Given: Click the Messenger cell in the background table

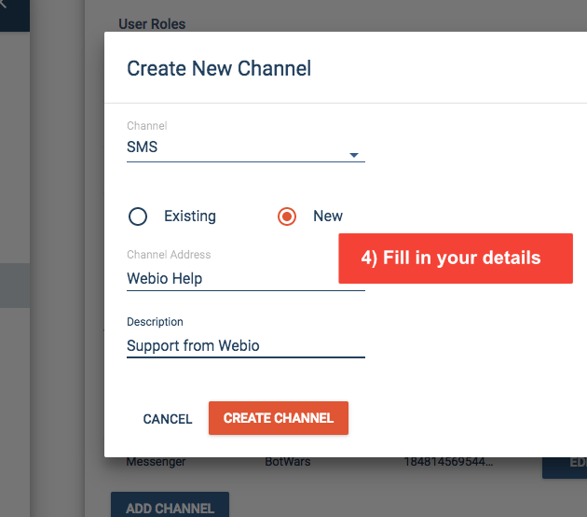Looking at the screenshot, I should [156, 462].
